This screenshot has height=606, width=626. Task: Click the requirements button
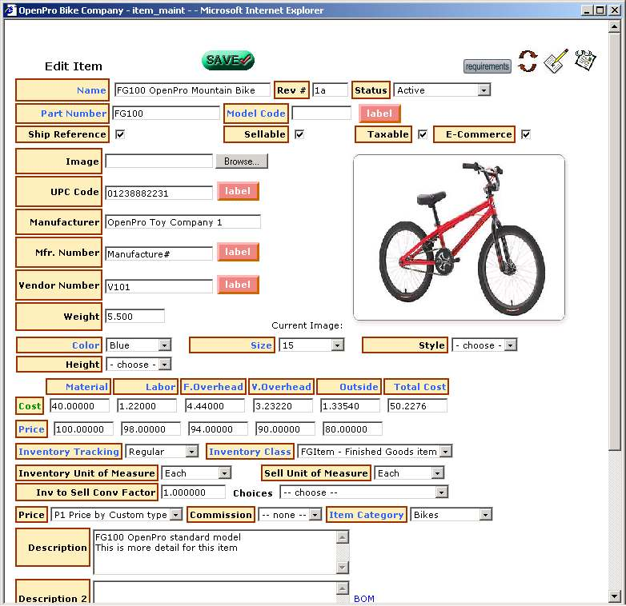tap(487, 66)
